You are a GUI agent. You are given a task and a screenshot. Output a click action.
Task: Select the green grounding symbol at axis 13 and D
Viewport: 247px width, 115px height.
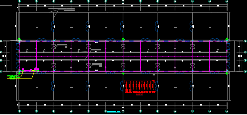click(227, 39)
